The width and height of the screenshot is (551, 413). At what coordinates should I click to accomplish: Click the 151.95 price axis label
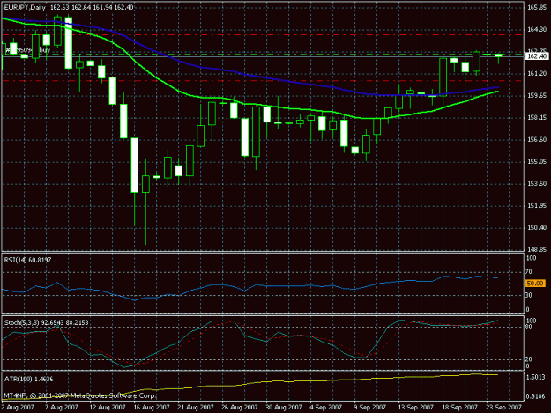point(537,205)
